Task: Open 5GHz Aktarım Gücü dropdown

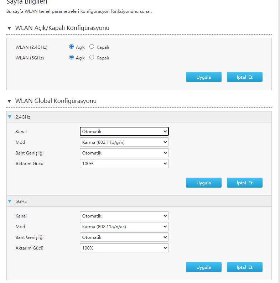Action: (x=124, y=248)
